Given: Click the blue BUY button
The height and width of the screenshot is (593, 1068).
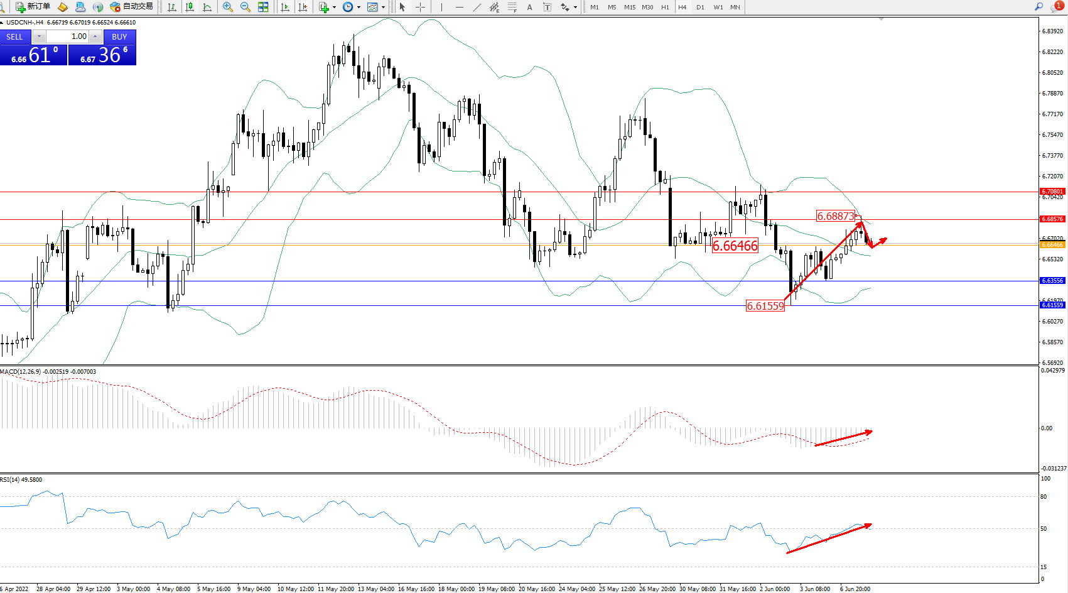Looking at the screenshot, I should point(119,37).
